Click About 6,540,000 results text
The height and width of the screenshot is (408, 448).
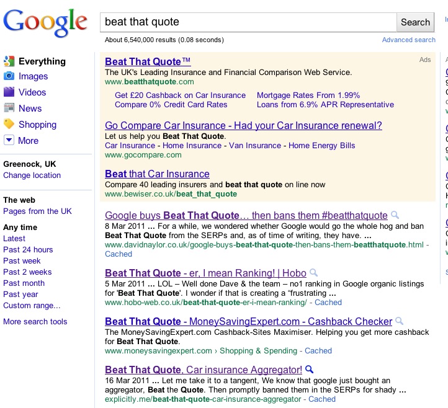[164, 40]
